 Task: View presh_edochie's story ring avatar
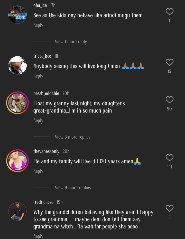click(17, 103)
